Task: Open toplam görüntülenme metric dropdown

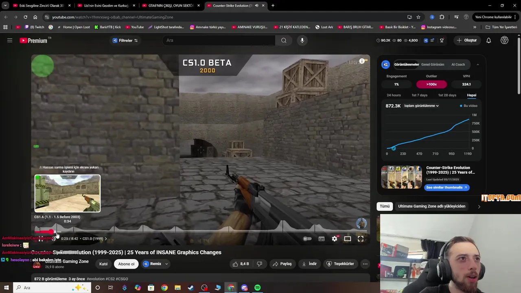Action: (421, 106)
